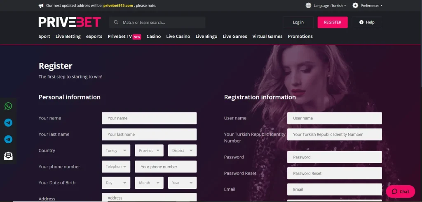Click the globe language icon
This screenshot has width=422, height=202.
click(308, 5)
